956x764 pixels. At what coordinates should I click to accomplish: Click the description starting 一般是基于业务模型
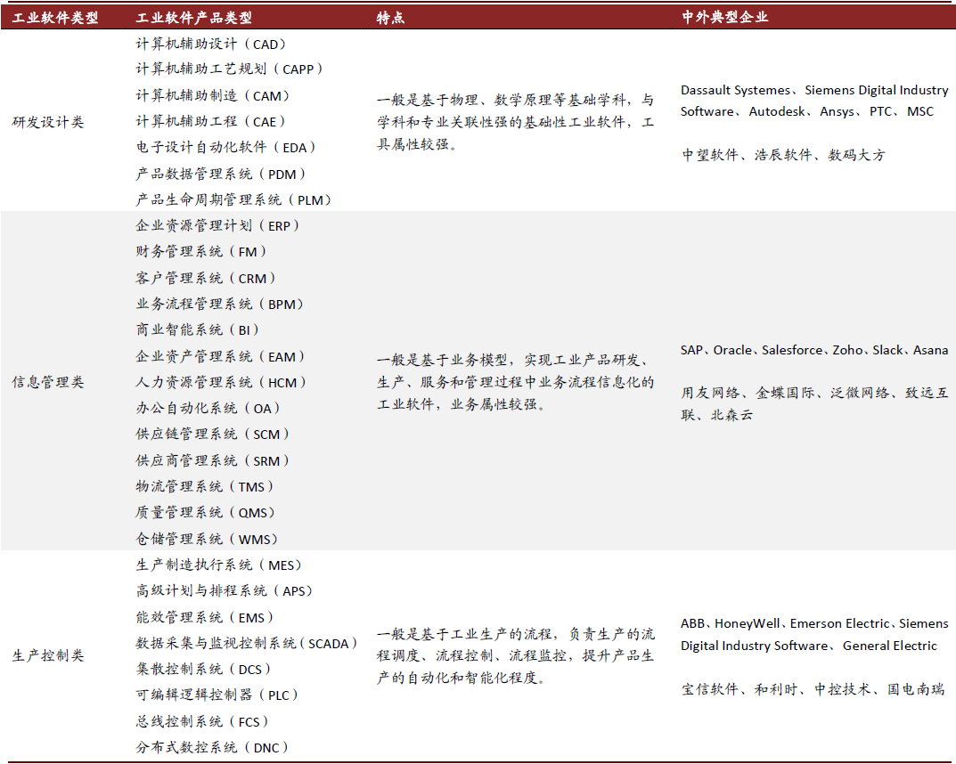pyautogui.click(x=515, y=382)
